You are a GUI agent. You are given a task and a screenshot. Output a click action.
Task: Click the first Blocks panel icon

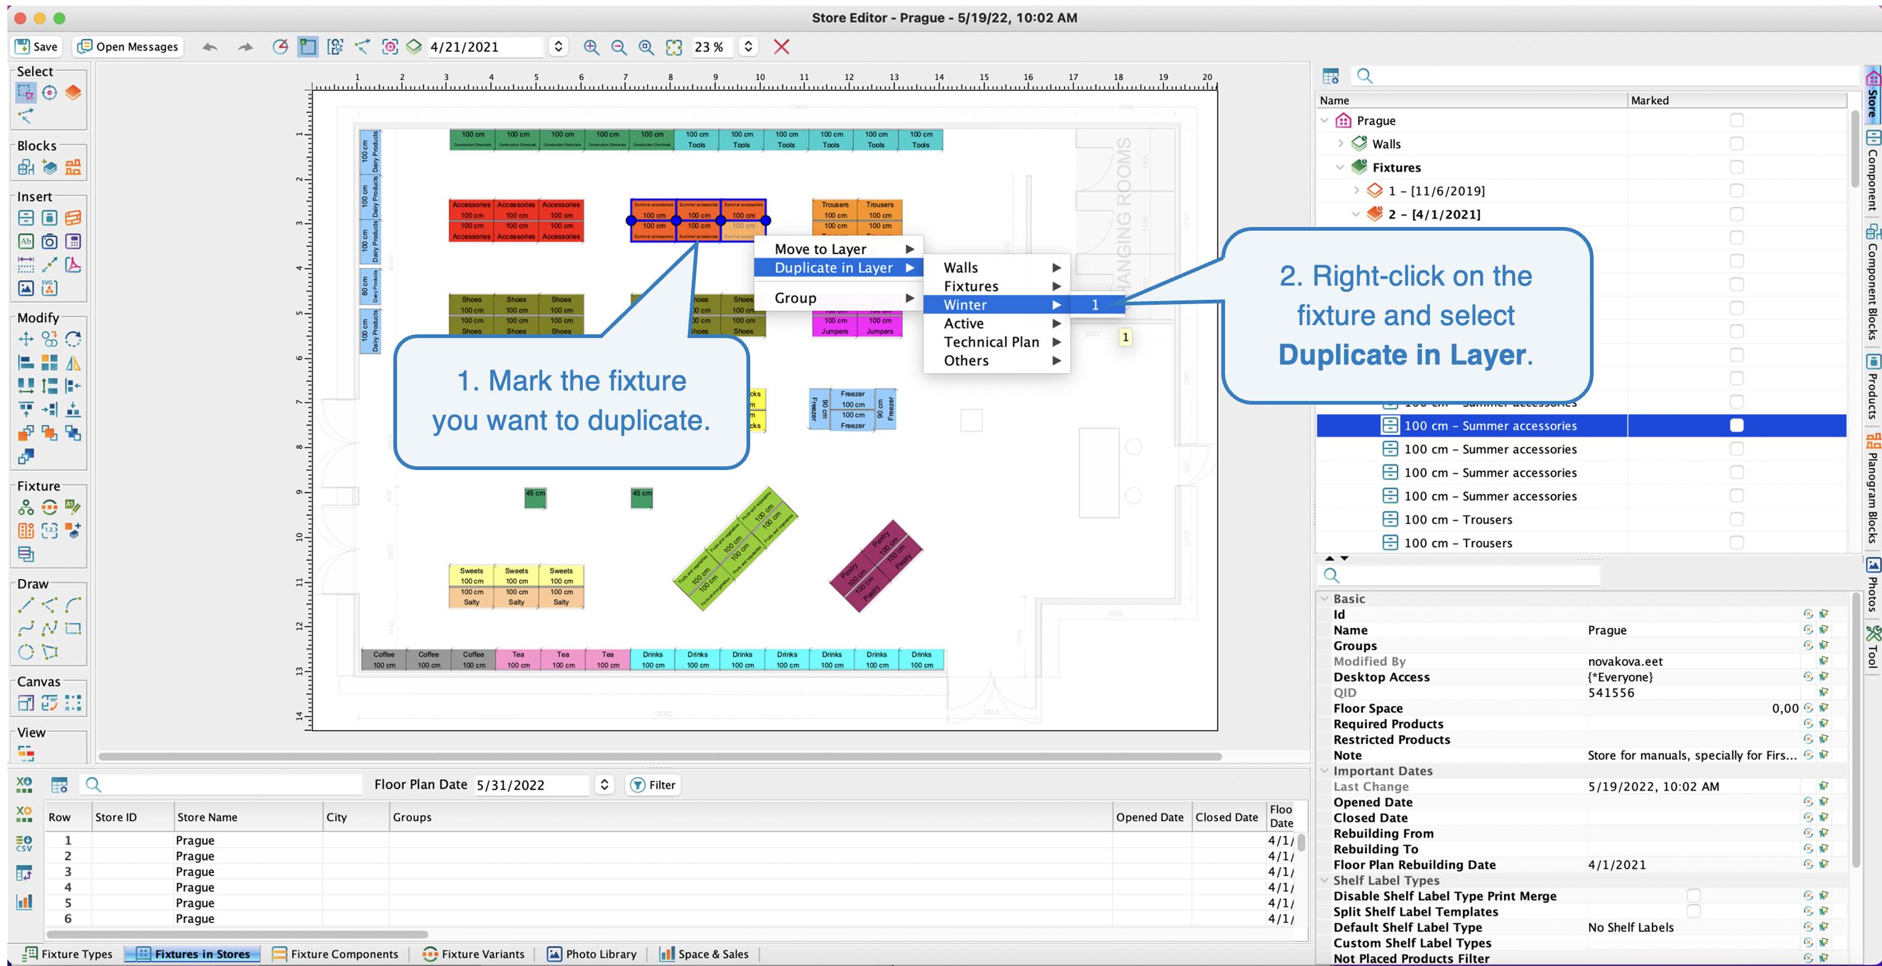click(x=25, y=167)
